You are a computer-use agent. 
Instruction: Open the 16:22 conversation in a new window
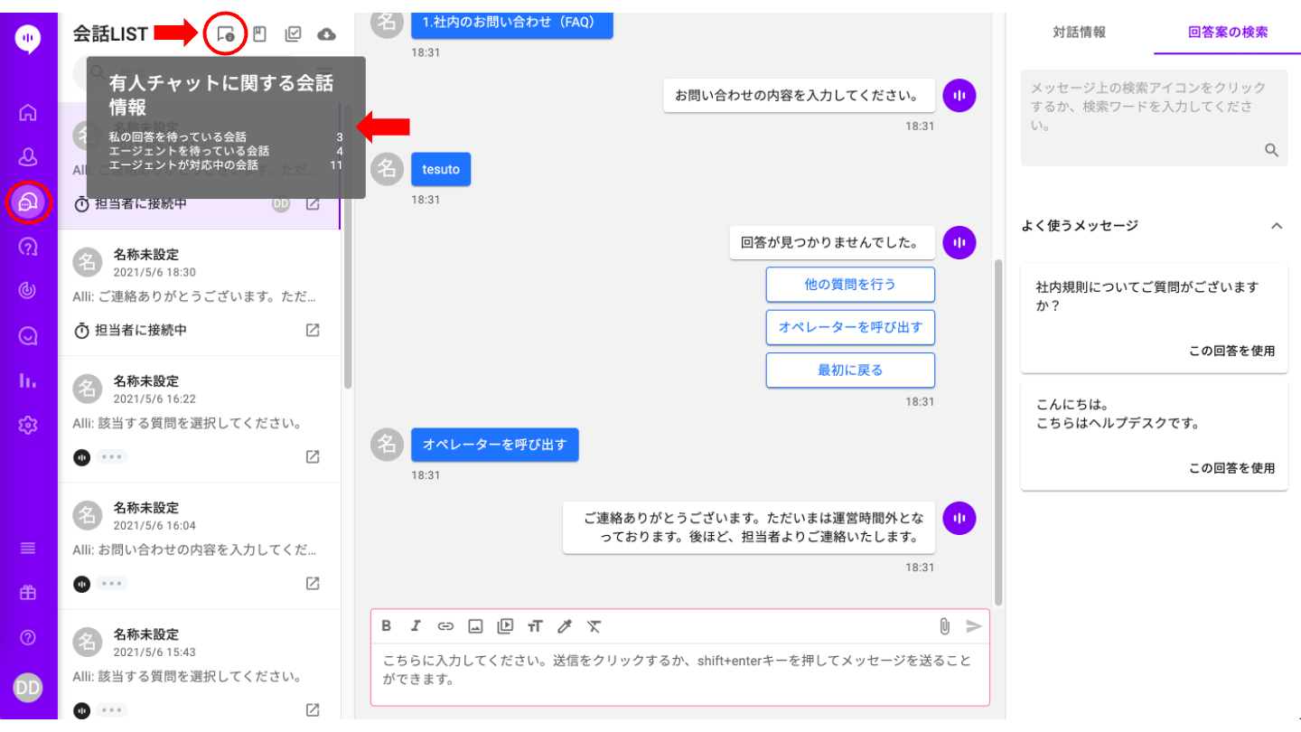(x=313, y=457)
